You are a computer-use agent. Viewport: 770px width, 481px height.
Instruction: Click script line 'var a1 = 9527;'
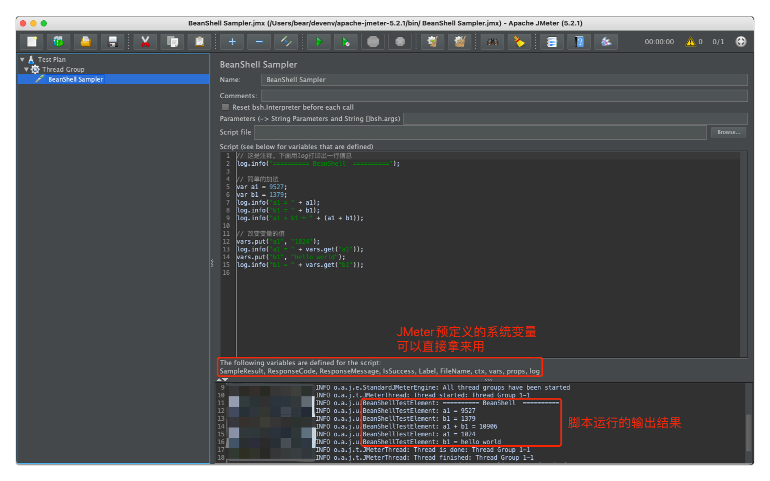(x=262, y=187)
